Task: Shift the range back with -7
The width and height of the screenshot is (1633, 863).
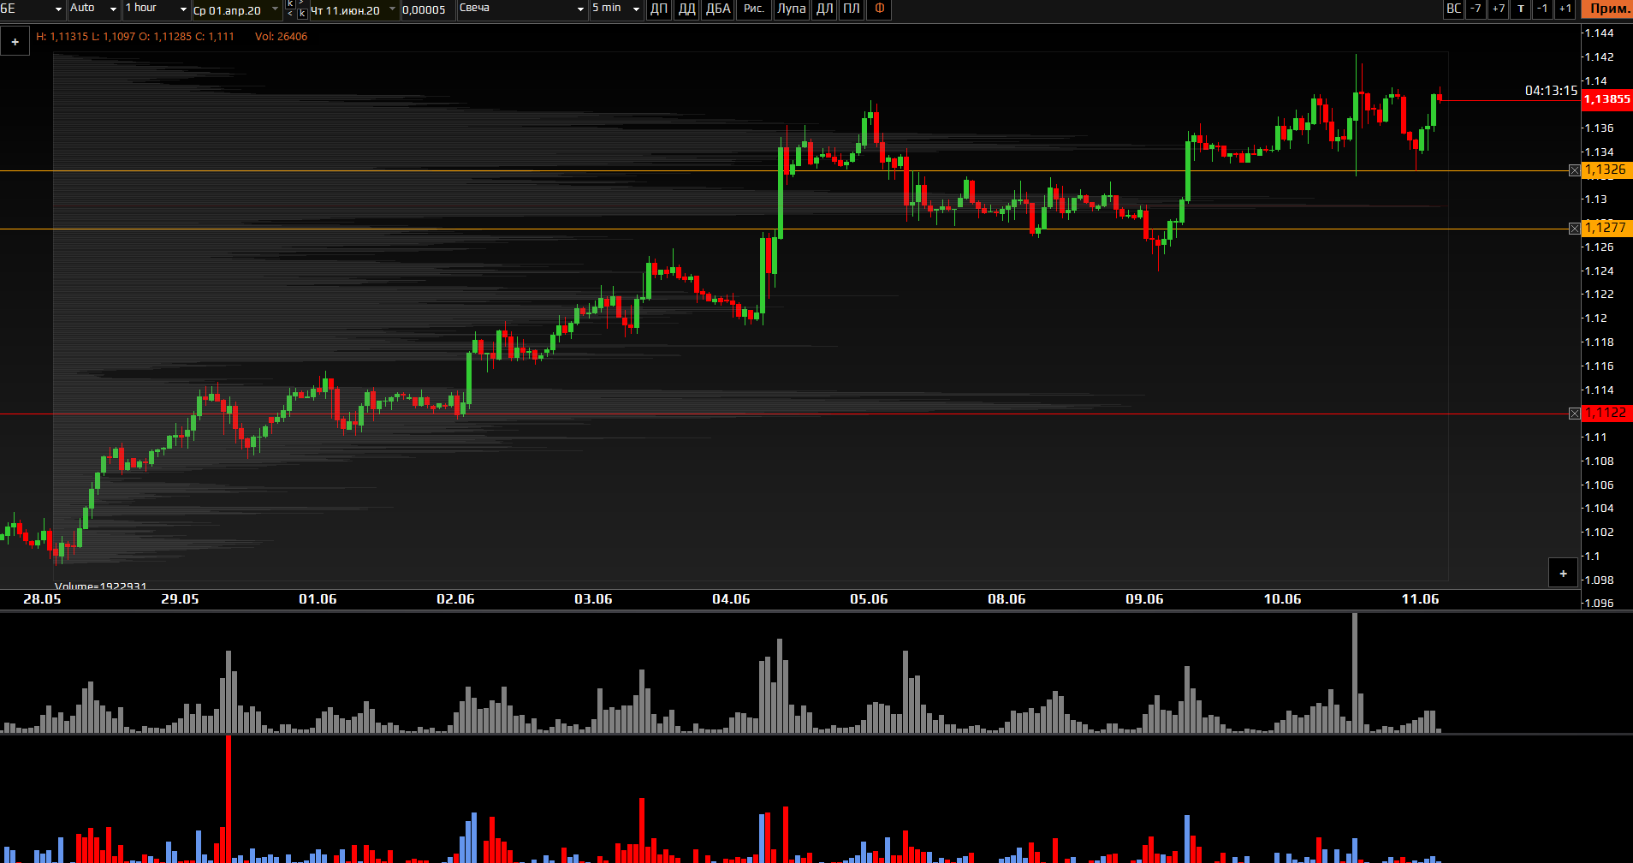Action: pyautogui.click(x=1476, y=9)
